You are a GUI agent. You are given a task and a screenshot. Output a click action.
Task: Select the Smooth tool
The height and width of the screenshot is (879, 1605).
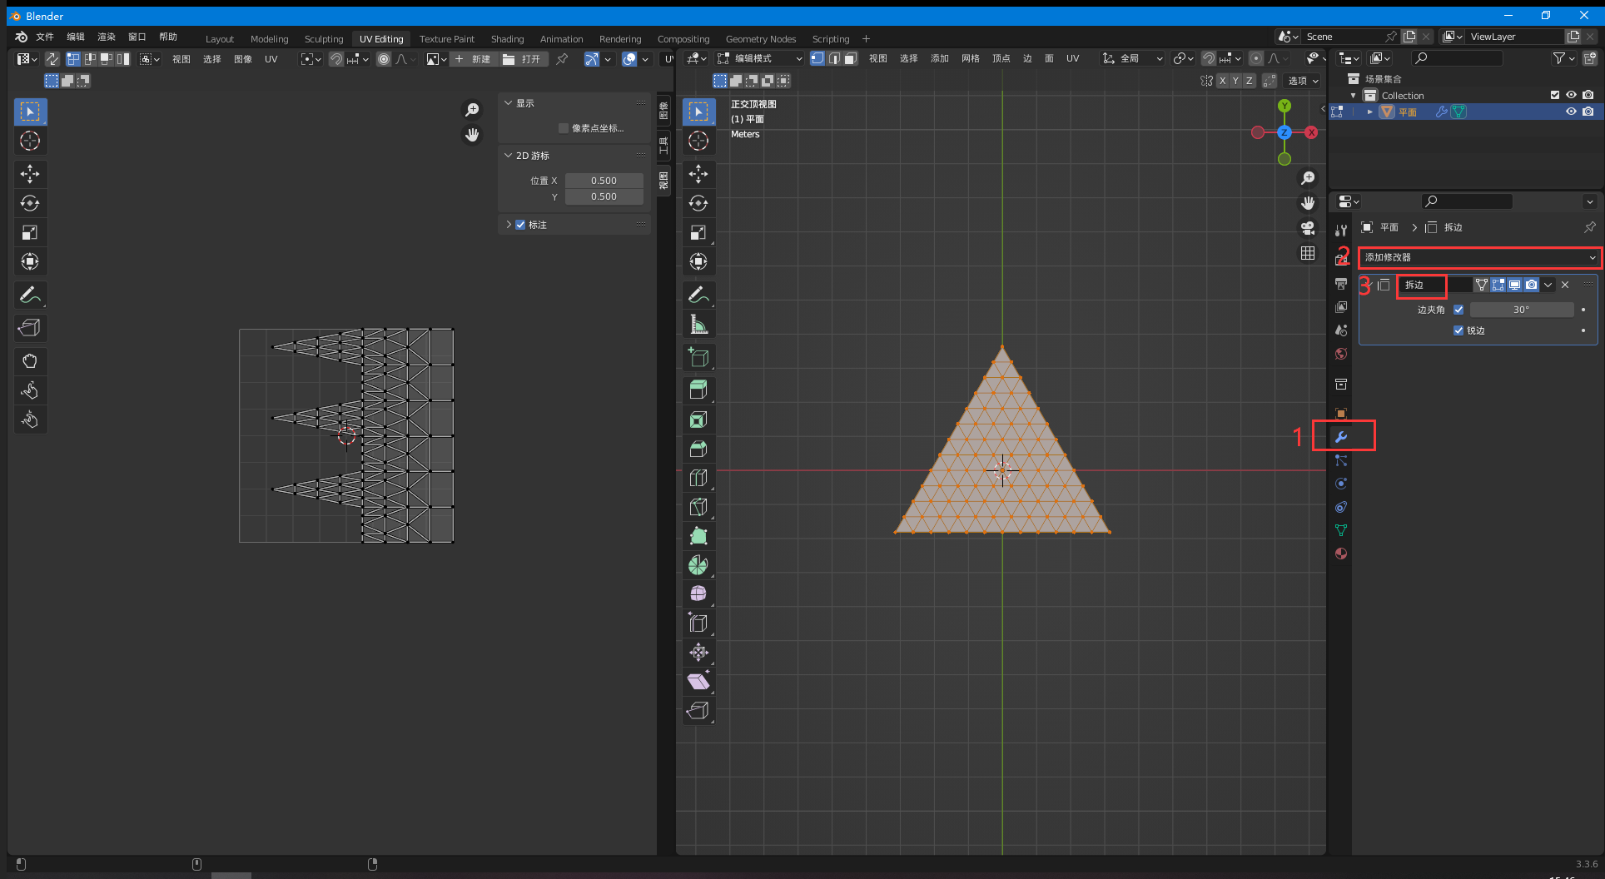pos(698,594)
